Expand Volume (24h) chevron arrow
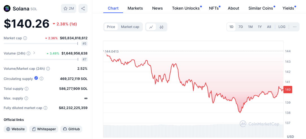Viewport: 306px width, 139px height. coord(34,53)
